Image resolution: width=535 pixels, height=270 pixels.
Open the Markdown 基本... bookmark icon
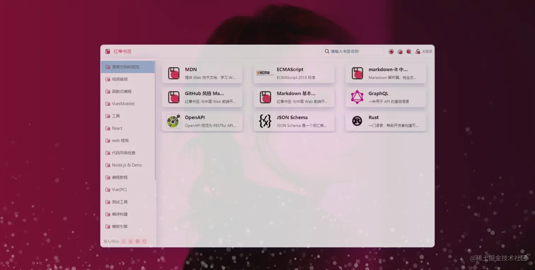pyautogui.click(x=265, y=97)
